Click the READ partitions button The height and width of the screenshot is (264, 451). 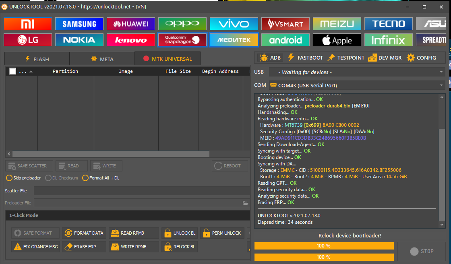[x=72, y=166]
